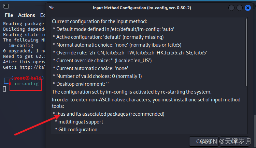Maximize the Input Method Configuration dialog
The image size is (256, 148).
coord(240,7)
